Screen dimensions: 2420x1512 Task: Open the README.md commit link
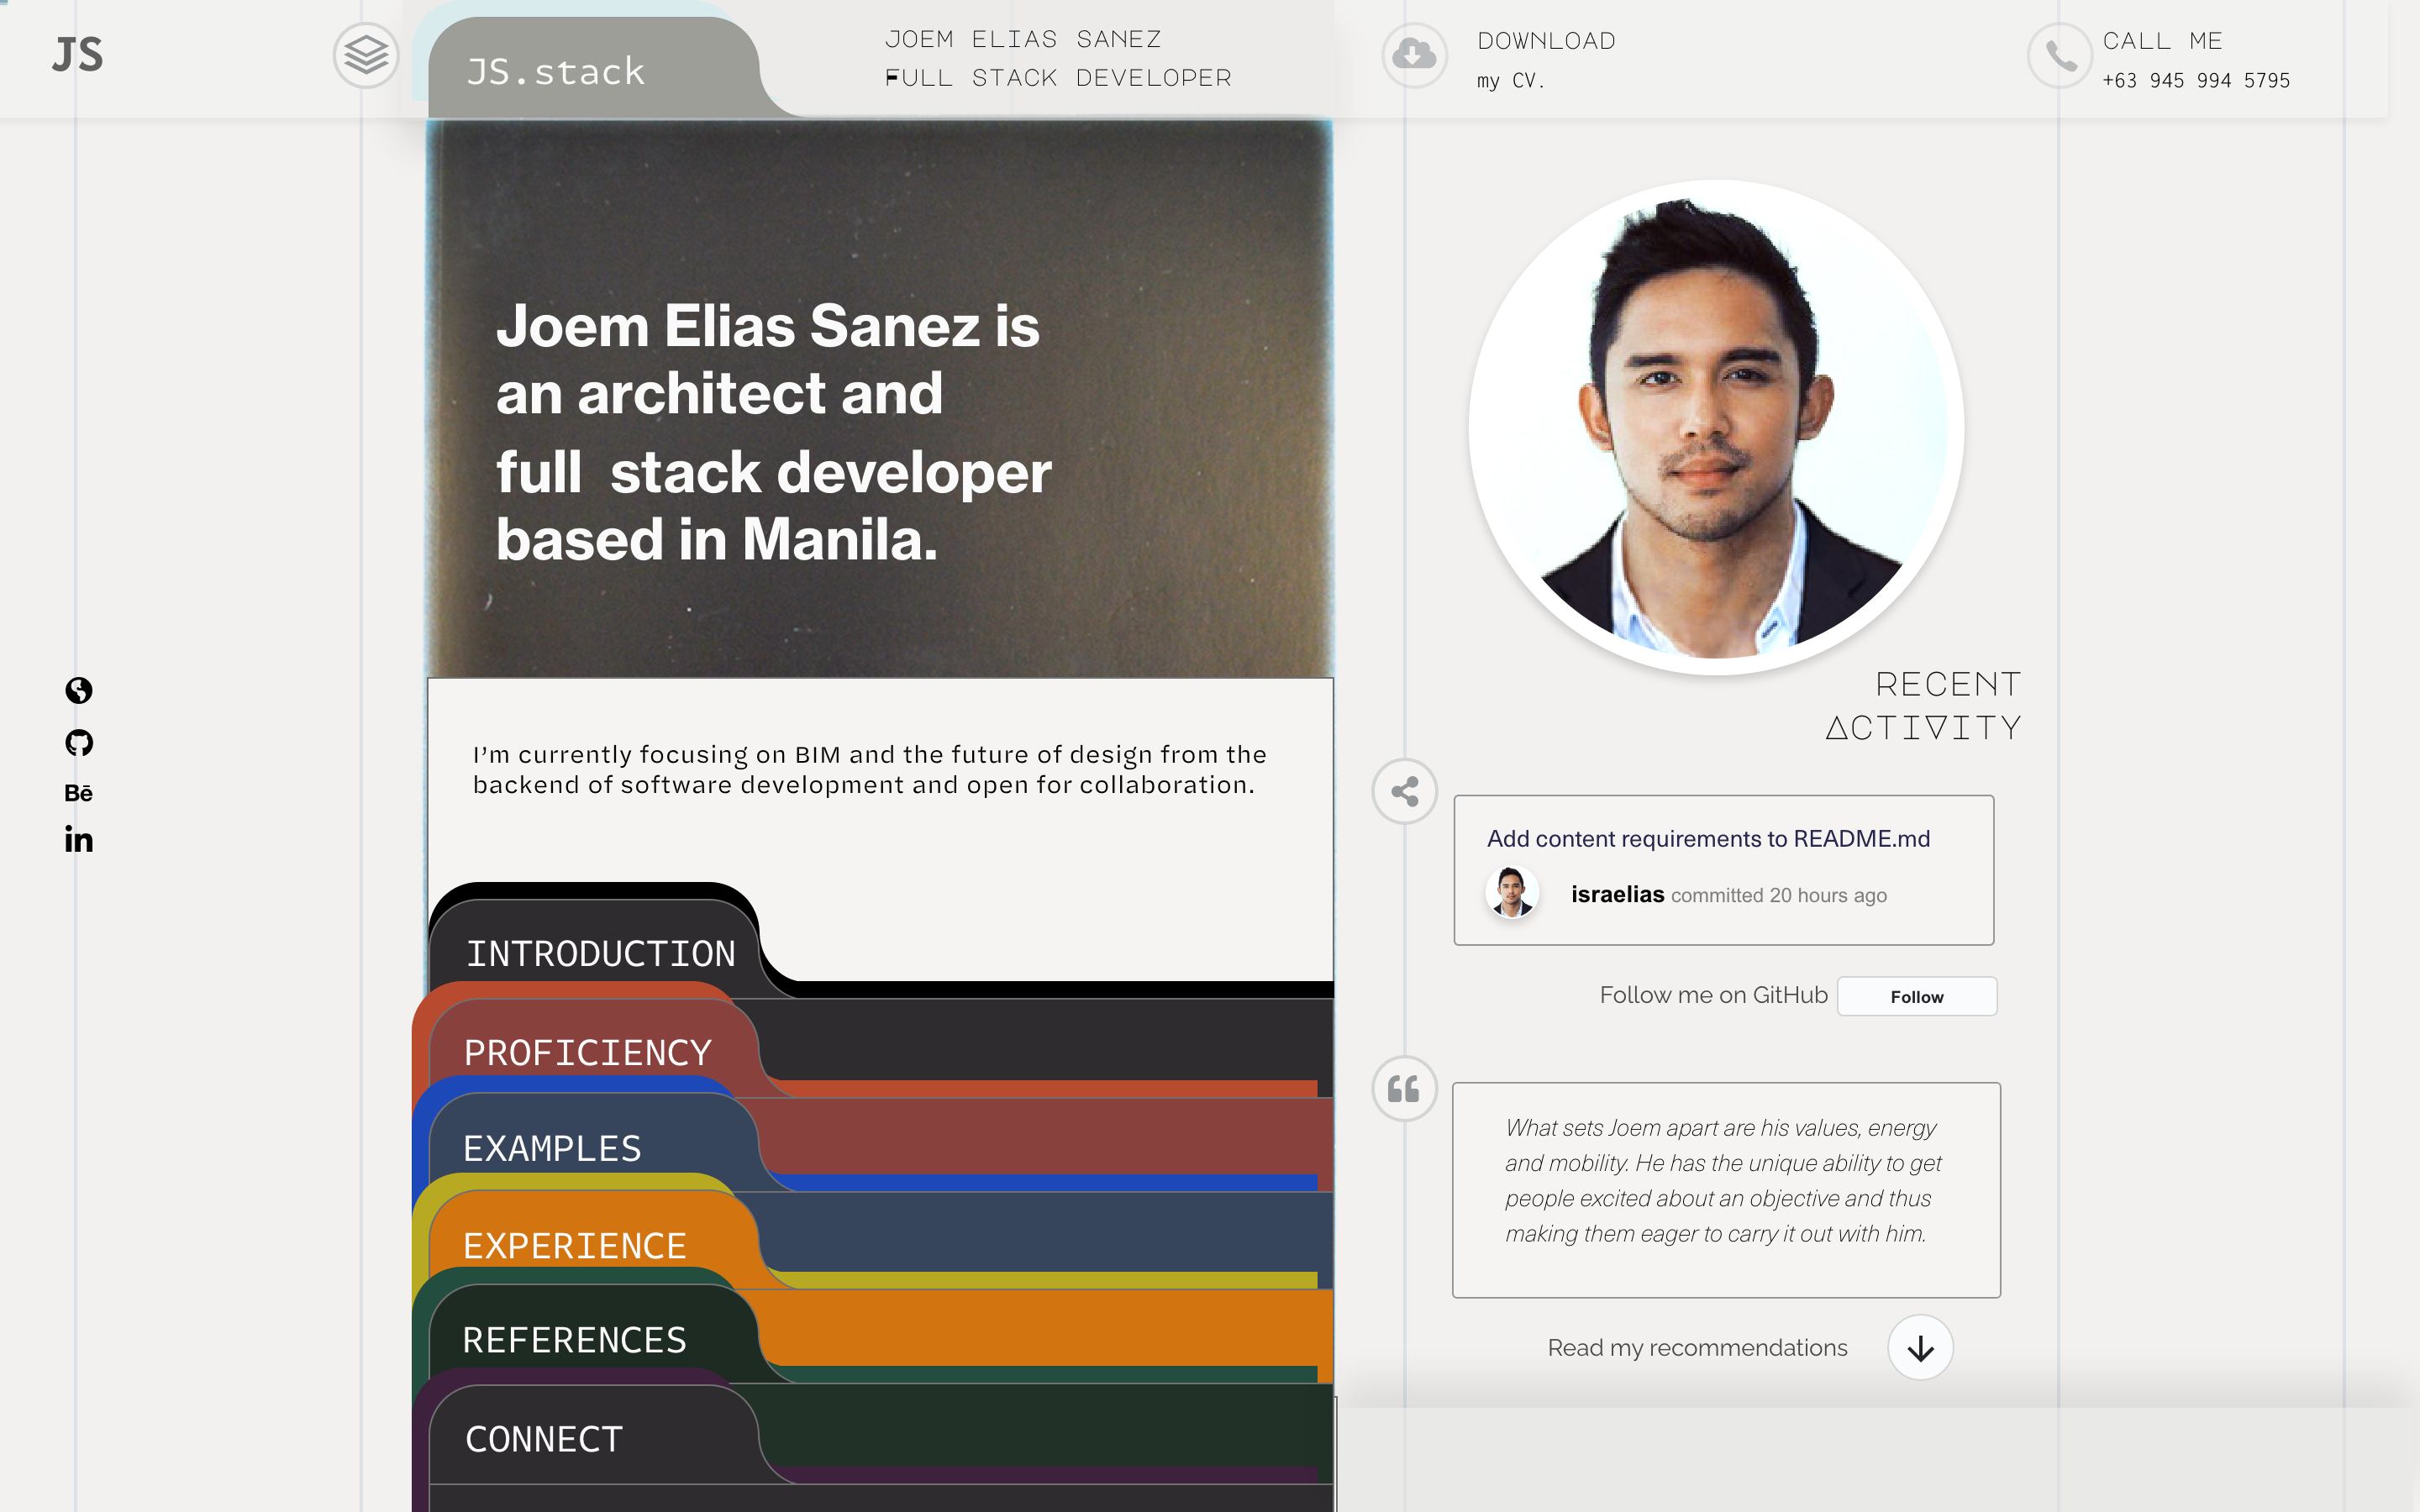[1708, 839]
